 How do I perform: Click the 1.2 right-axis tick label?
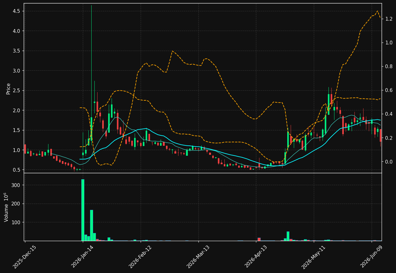tap(389, 19)
